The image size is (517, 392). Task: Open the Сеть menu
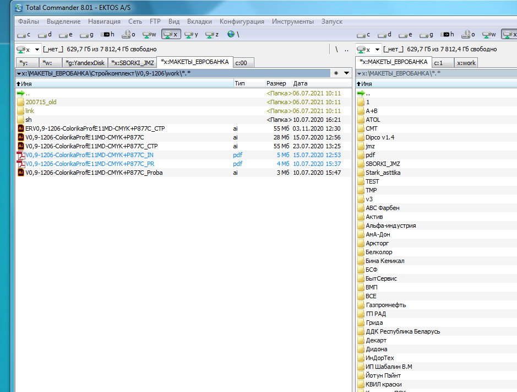[135, 22]
